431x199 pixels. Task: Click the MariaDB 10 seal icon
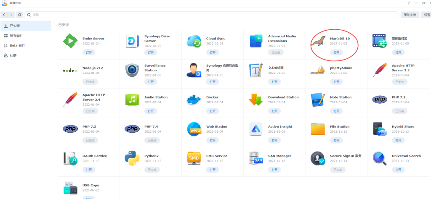pos(318,41)
